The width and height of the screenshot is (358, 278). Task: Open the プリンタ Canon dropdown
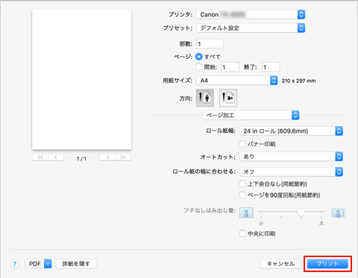(251, 15)
